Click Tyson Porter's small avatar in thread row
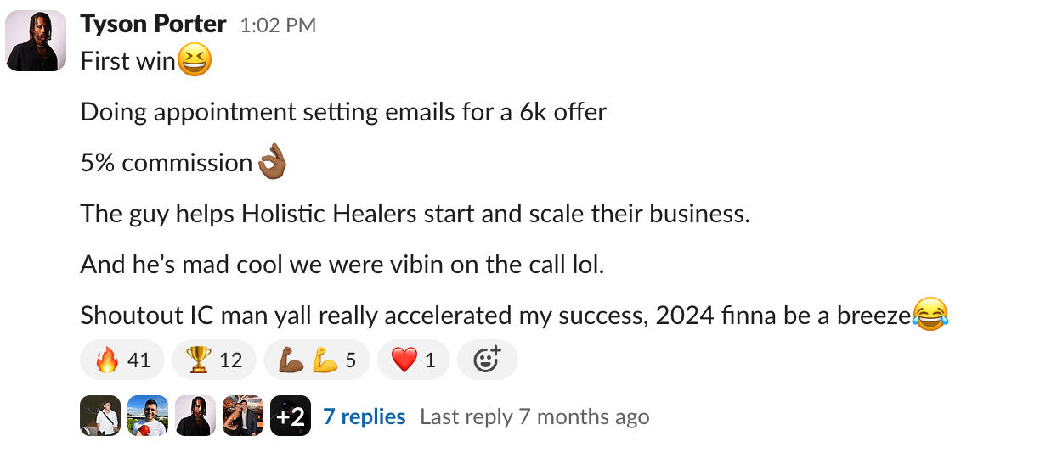The height and width of the screenshot is (458, 1040). coord(195,416)
